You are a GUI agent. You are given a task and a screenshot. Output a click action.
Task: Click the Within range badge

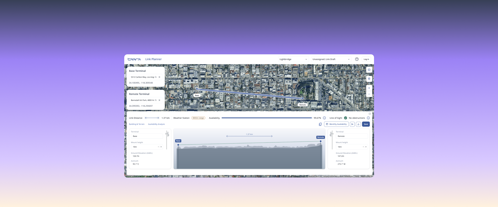point(198,118)
